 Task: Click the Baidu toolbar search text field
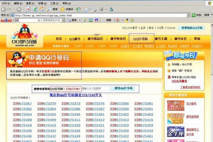40,20
